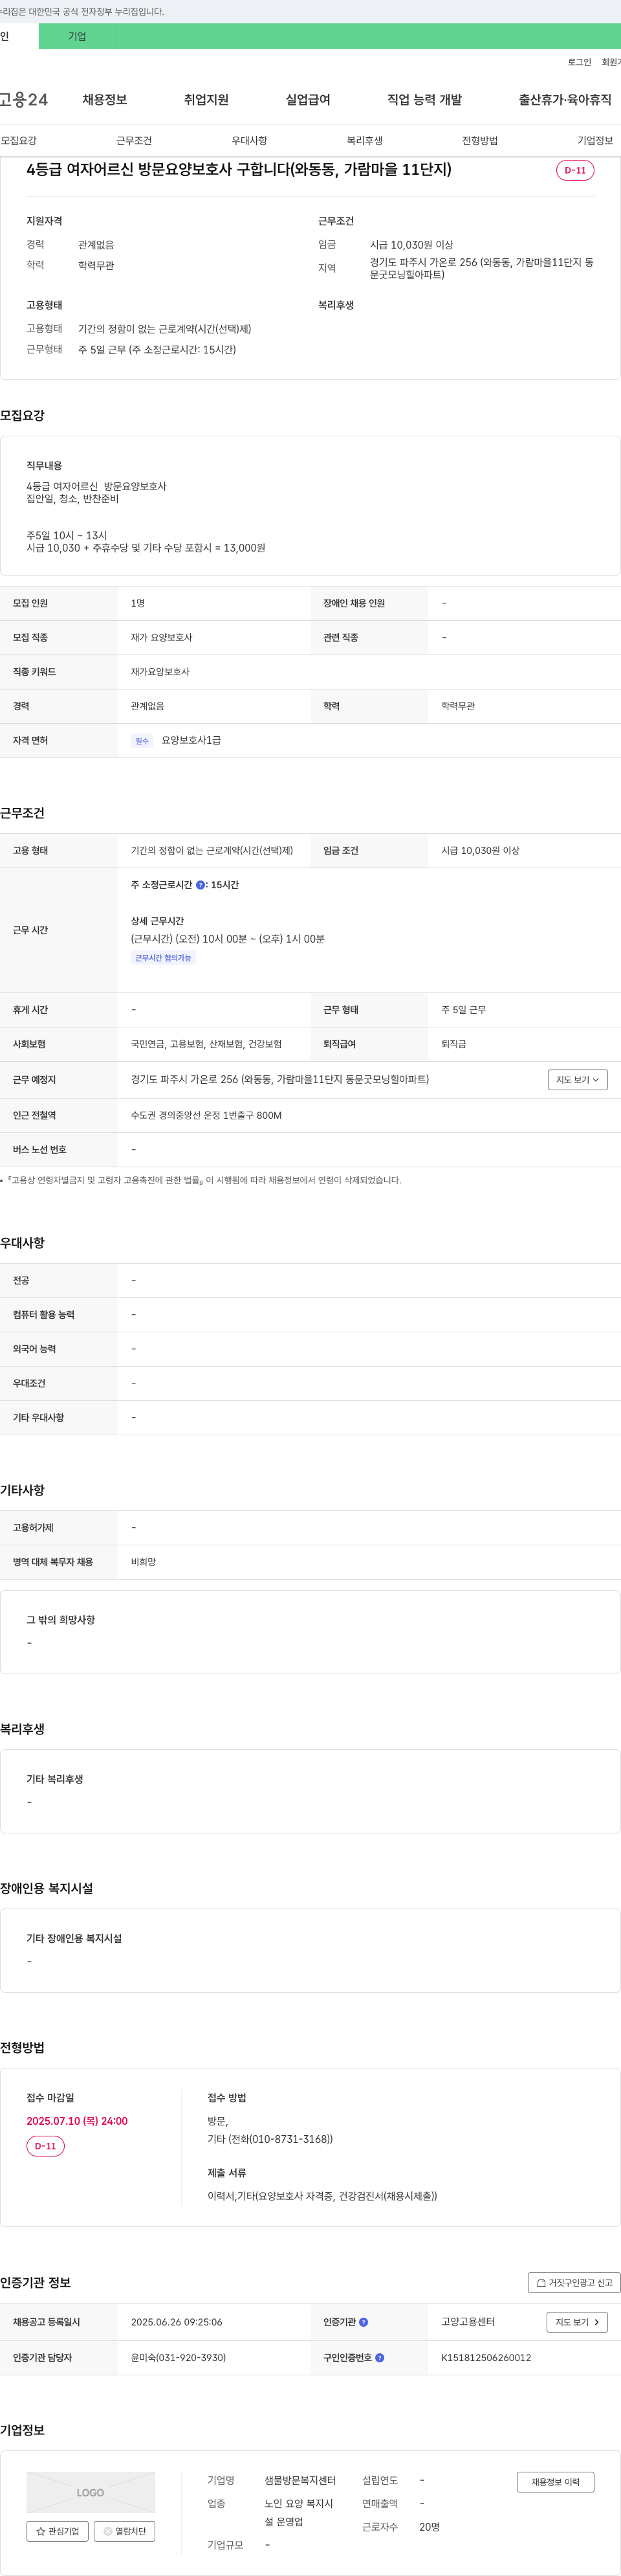Click the 기업 tab in green bar
The image size is (621, 2576).
[x=77, y=36]
